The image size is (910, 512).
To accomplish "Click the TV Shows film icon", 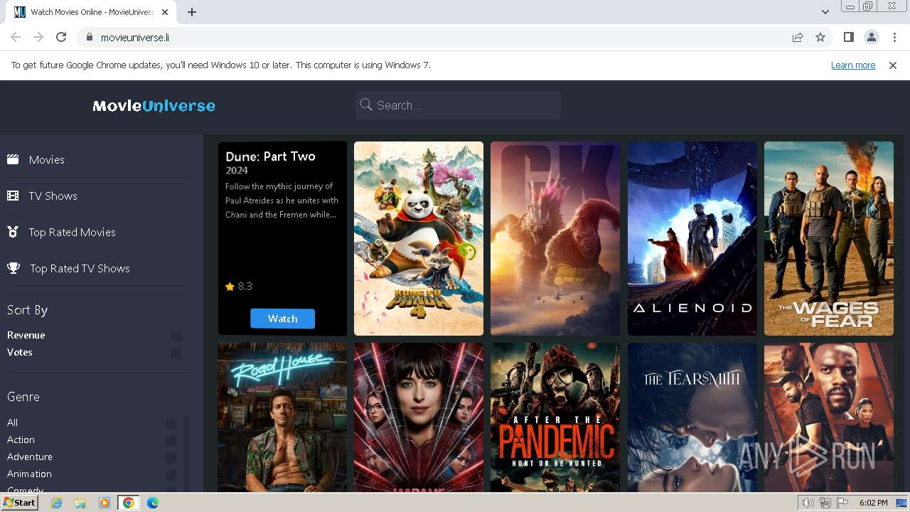I will click(x=13, y=196).
